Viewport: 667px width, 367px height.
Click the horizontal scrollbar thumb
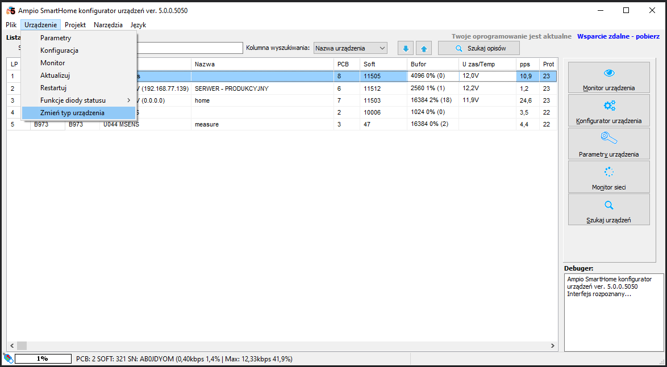click(22, 346)
